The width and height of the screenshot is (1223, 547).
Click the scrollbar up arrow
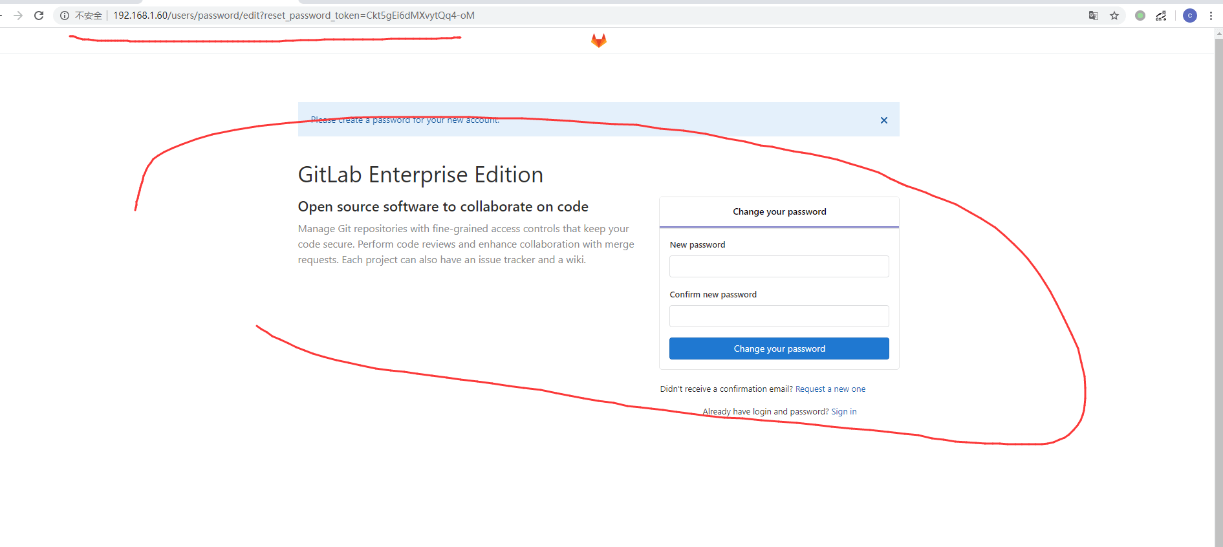(1218, 33)
